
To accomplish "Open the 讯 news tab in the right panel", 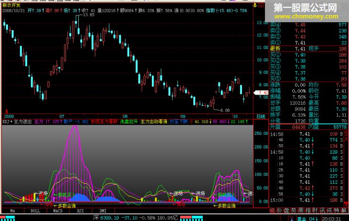I will [x=322, y=210].
